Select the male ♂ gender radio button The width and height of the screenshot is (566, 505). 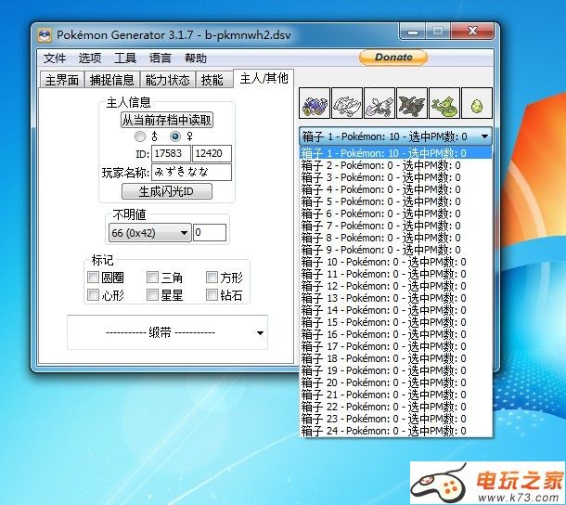click(140, 136)
